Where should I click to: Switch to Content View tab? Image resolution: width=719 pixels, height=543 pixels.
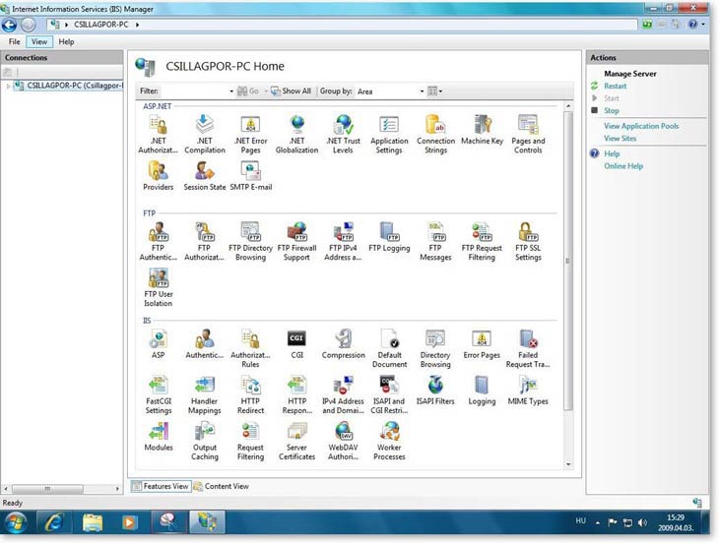(x=222, y=486)
